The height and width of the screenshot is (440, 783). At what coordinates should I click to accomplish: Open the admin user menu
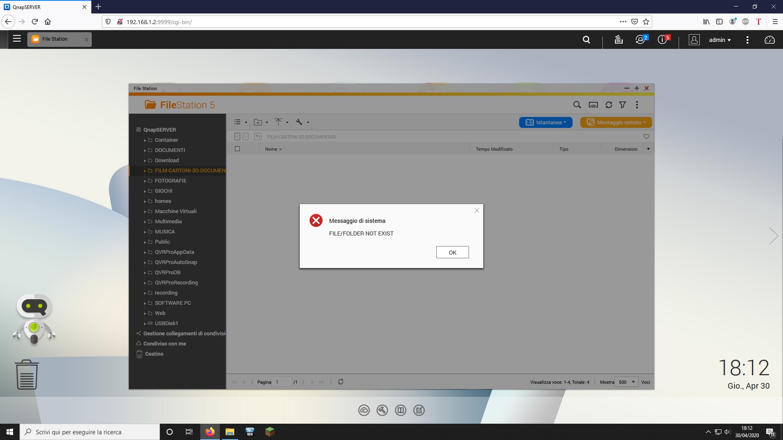click(719, 40)
